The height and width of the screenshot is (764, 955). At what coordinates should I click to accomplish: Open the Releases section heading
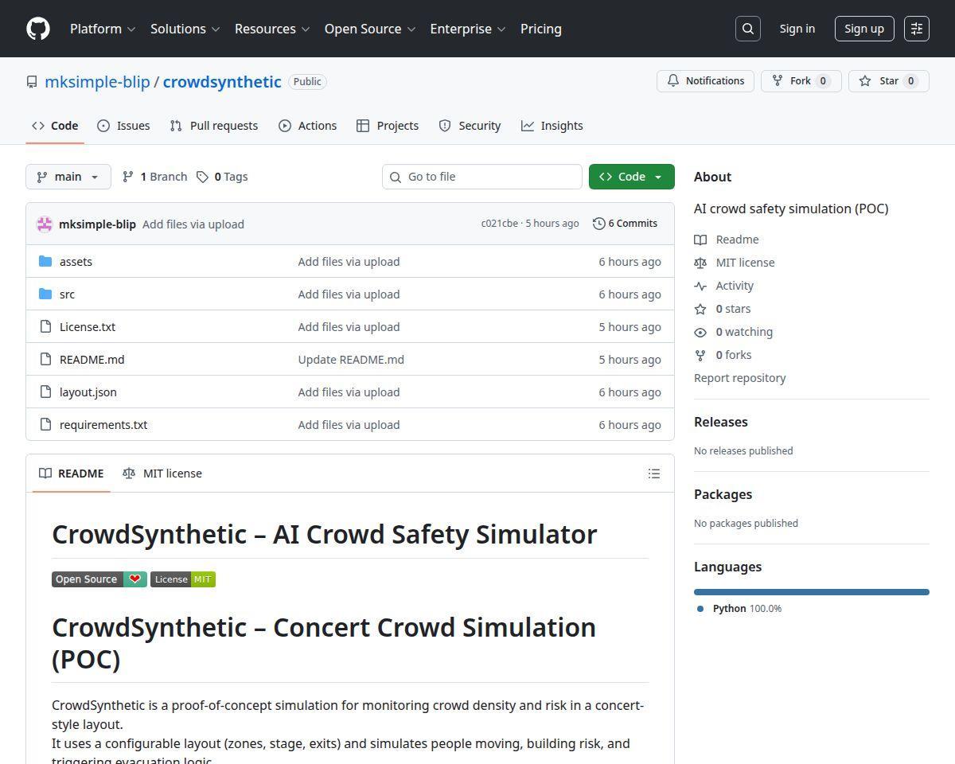(721, 422)
